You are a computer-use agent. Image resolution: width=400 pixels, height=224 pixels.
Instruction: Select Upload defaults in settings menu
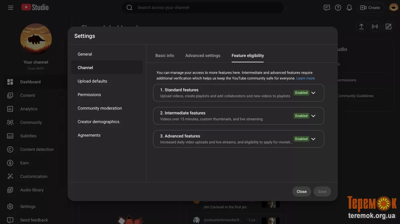[x=92, y=81]
